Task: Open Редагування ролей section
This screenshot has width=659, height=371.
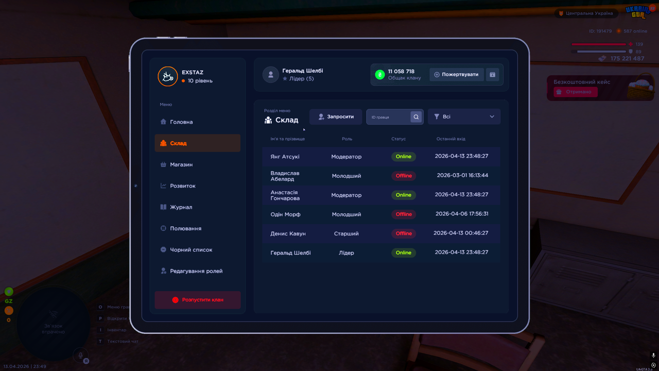Action: [197, 271]
